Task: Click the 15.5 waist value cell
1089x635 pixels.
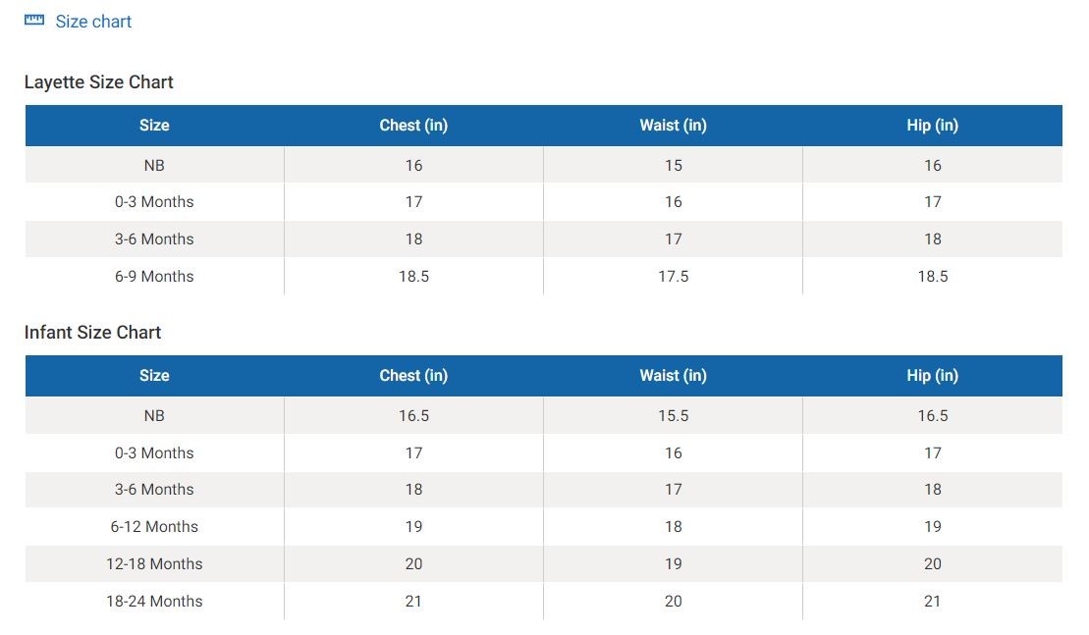Action: [x=673, y=416]
